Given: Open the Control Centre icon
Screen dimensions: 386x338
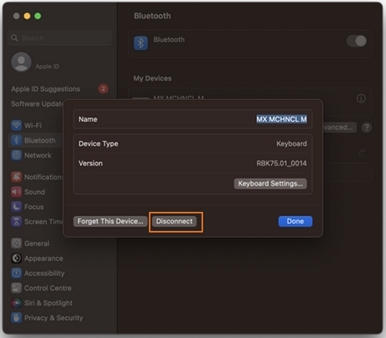Looking at the screenshot, I should click(x=17, y=288).
